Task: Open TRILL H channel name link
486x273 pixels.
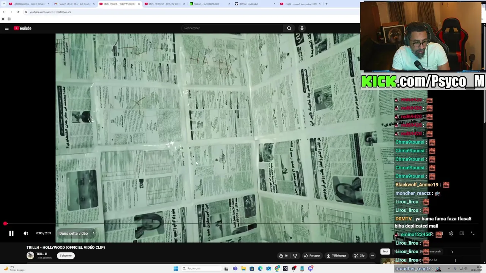Action: click(42, 254)
